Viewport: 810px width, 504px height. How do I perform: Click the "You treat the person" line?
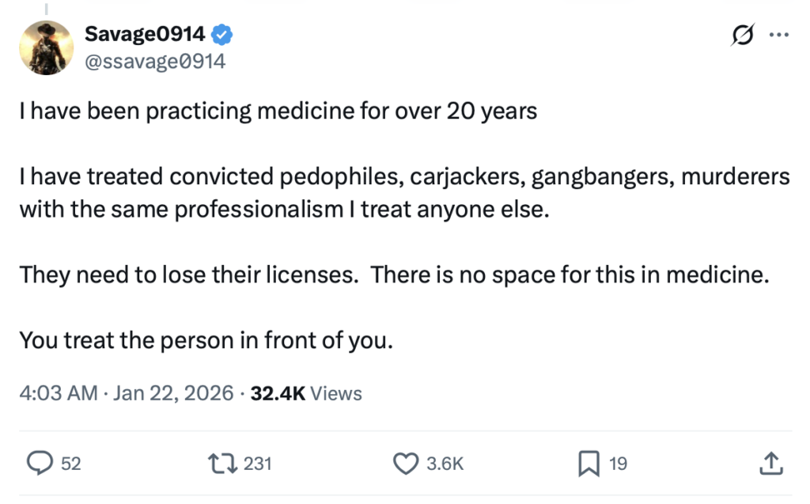[206, 342]
